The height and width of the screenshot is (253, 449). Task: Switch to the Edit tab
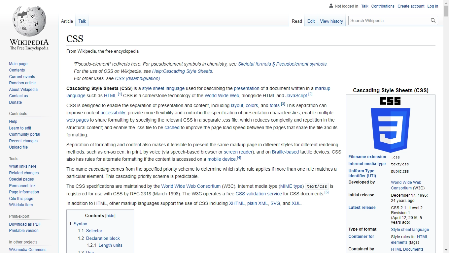coord(311,21)
